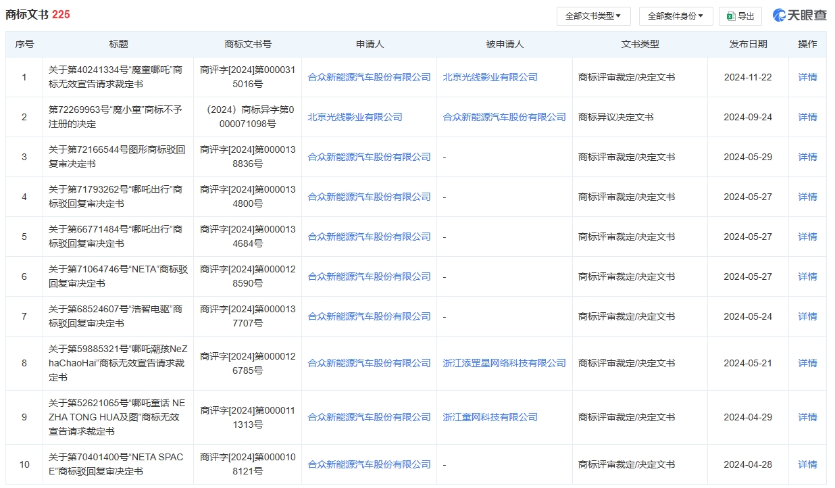Click title 关于第72166544号图形商标驳回复审决定书
The image size is (835, 488).
pos(117,157)
